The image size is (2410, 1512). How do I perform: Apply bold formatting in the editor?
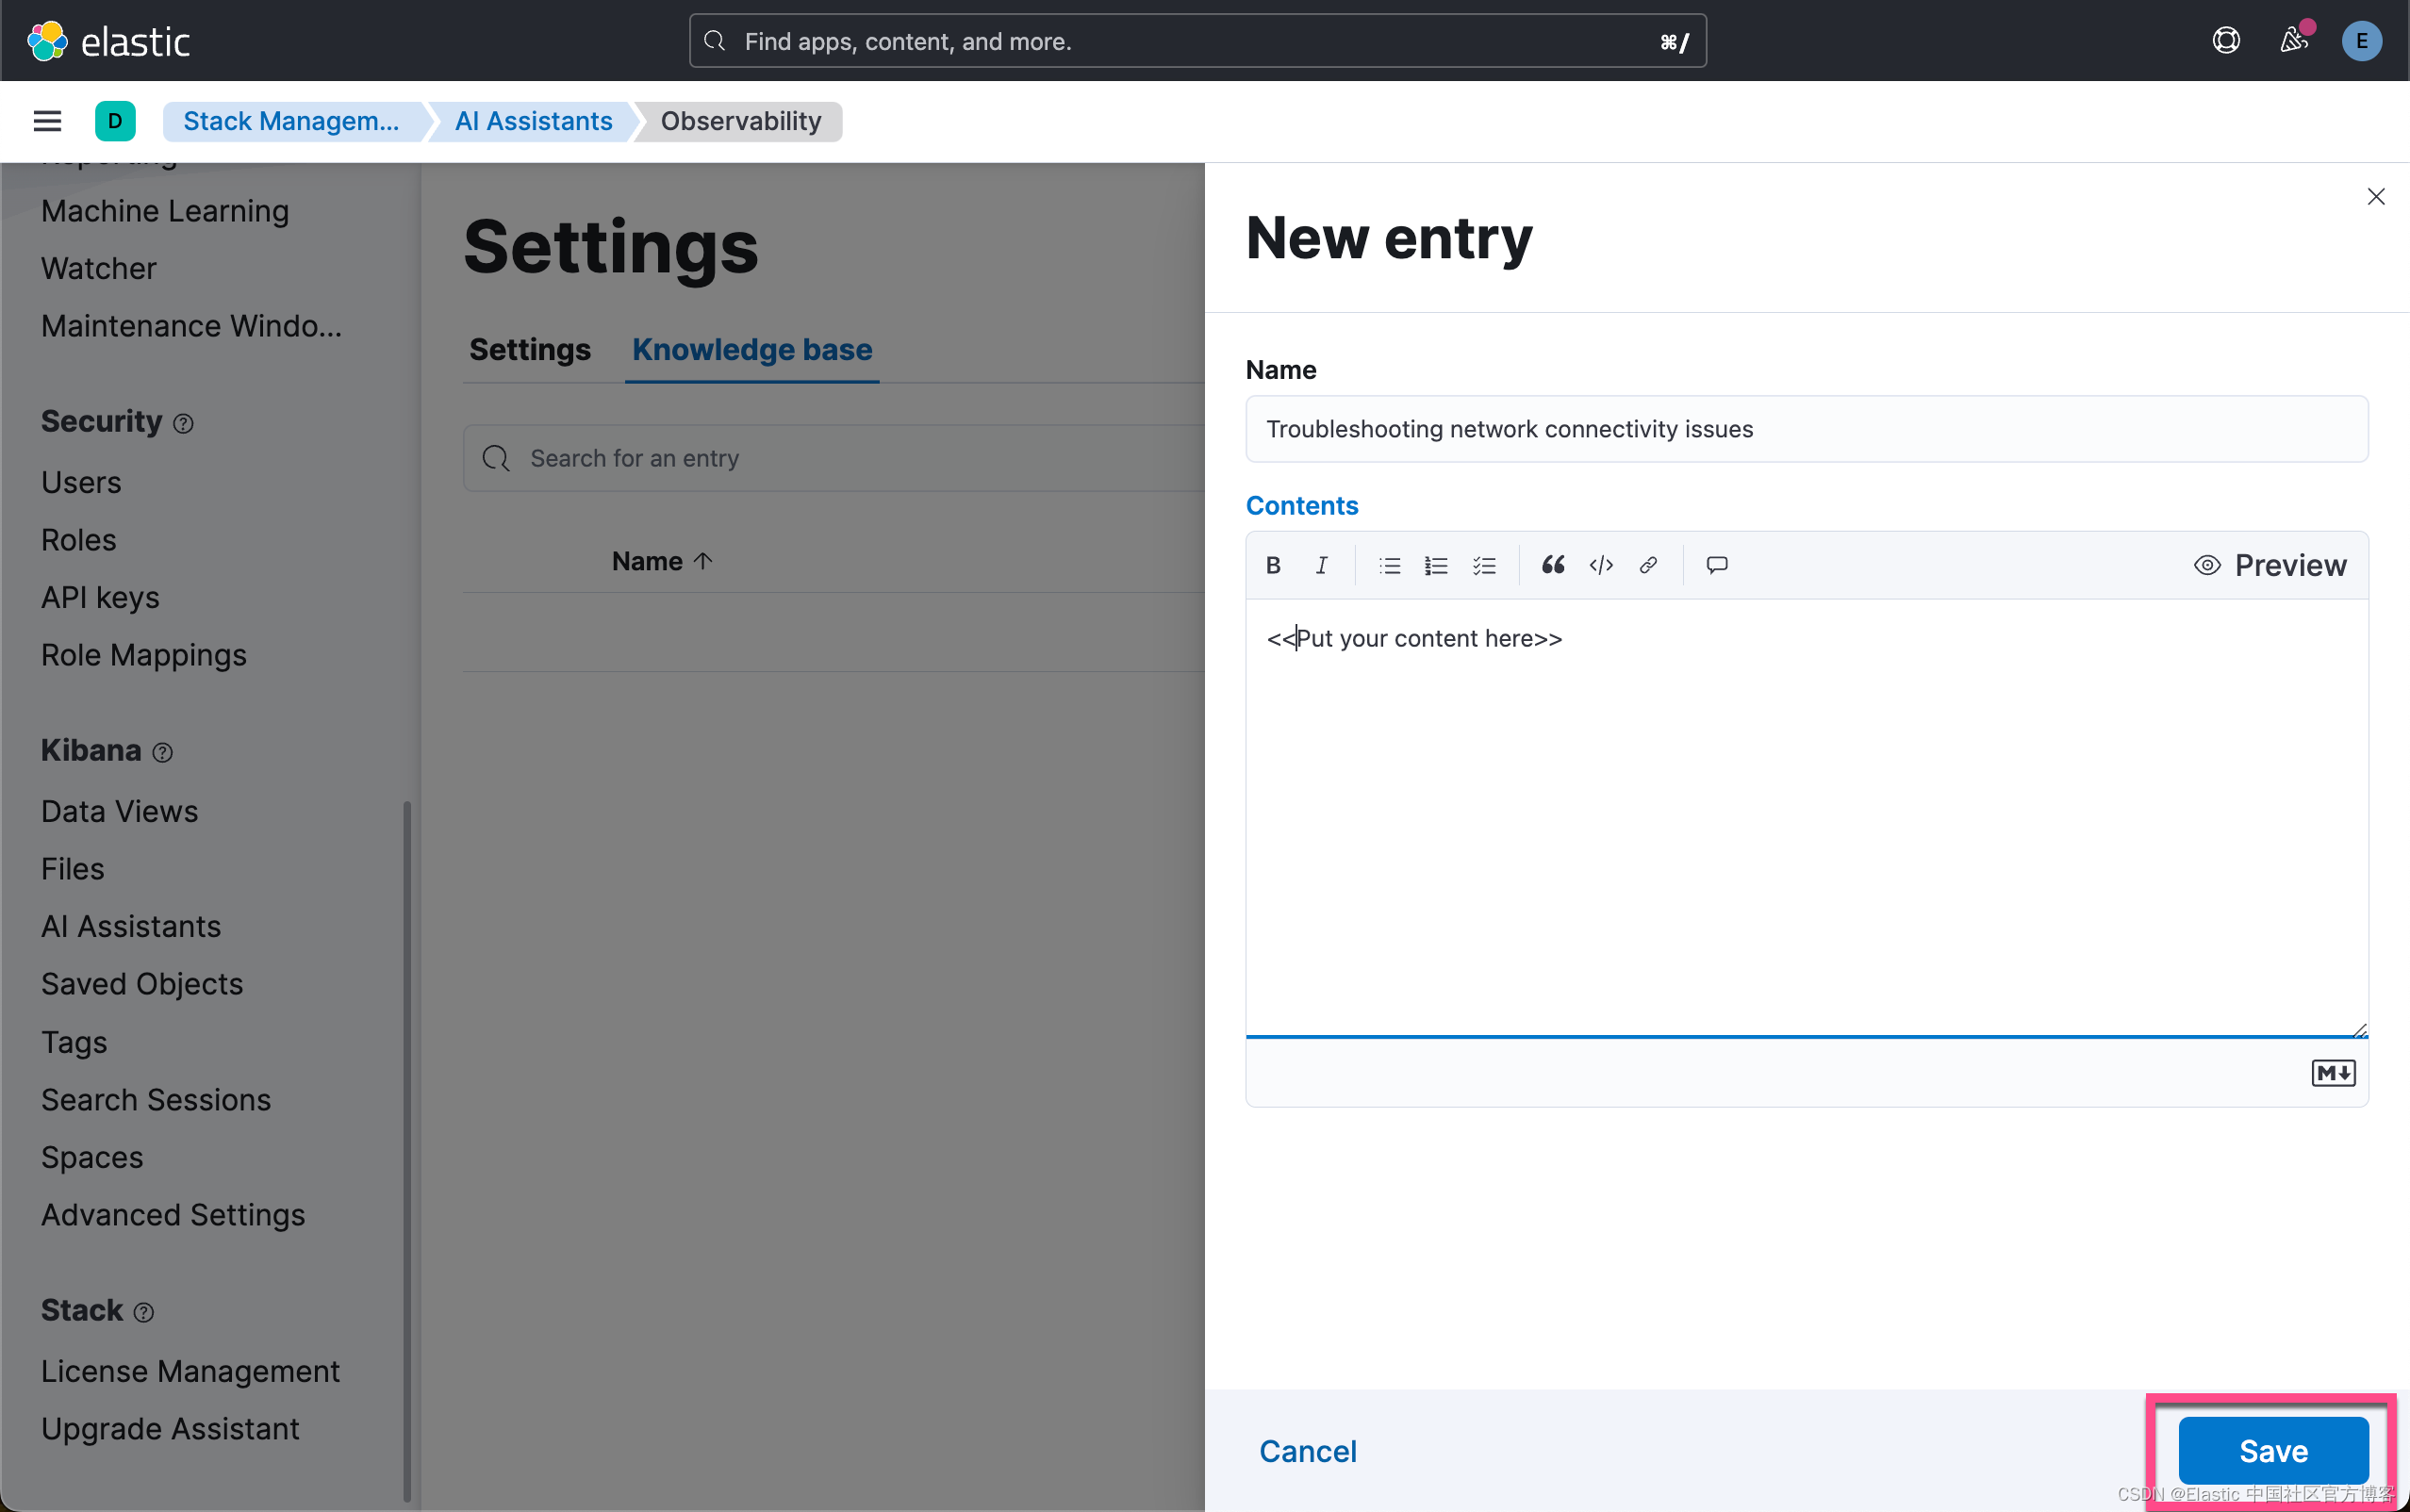click(1272, 565)
